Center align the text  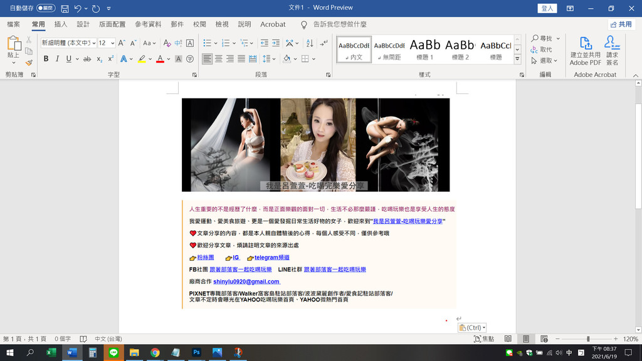(219, 59)
